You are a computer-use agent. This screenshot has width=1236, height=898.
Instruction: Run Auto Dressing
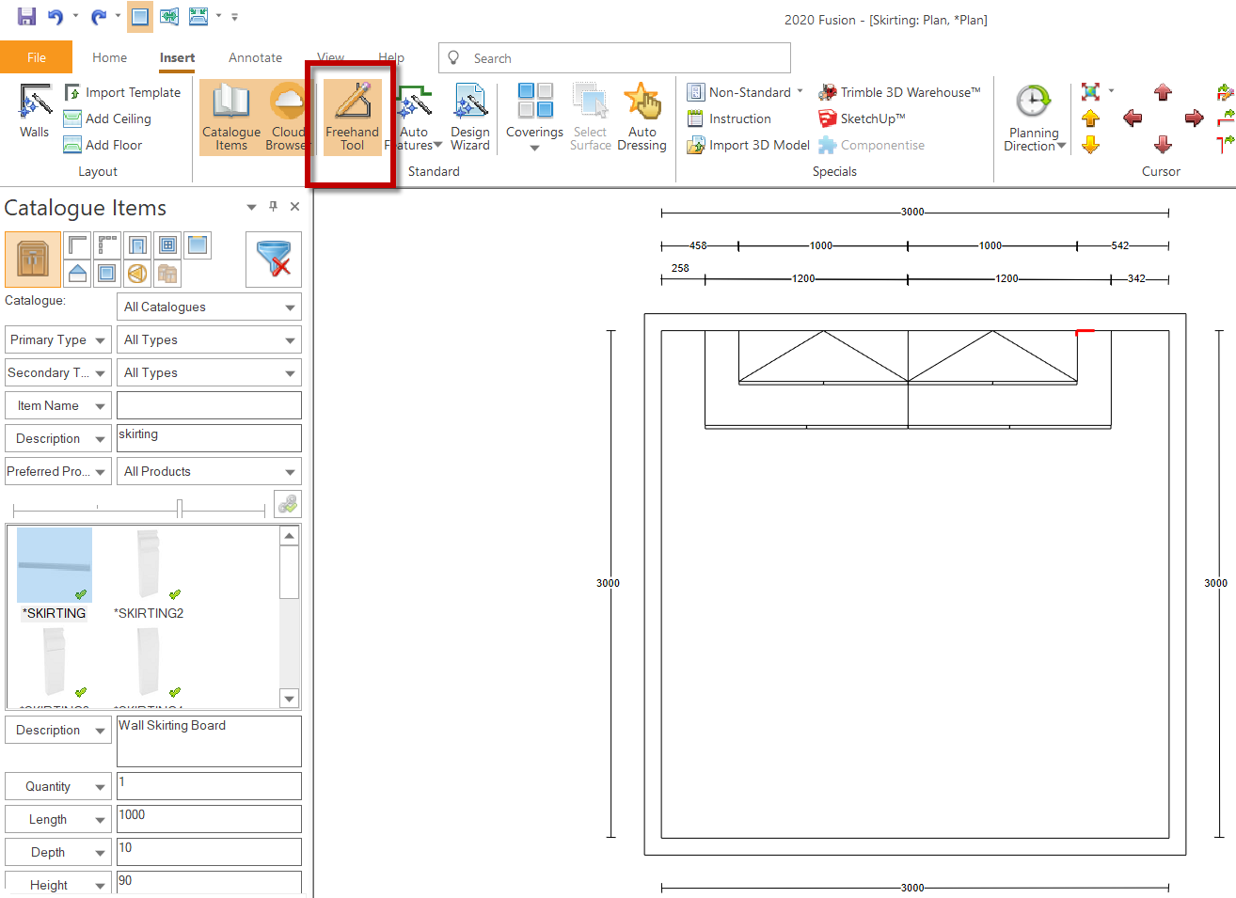click(642, 117)
